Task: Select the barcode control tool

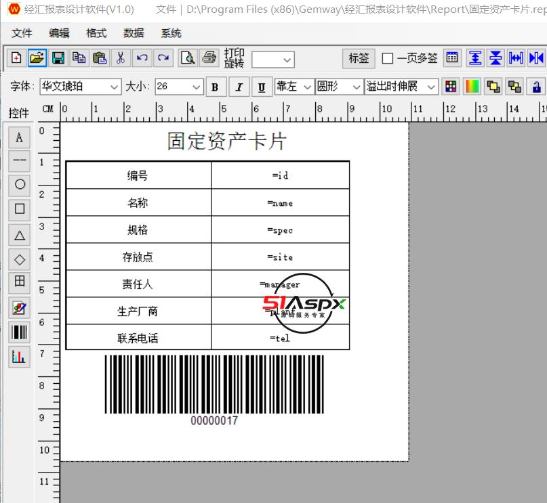Action: (x=20, y=332)
